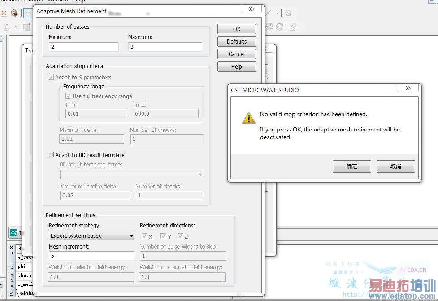
Task: Click the Mesh increment field
Action: 92,256
